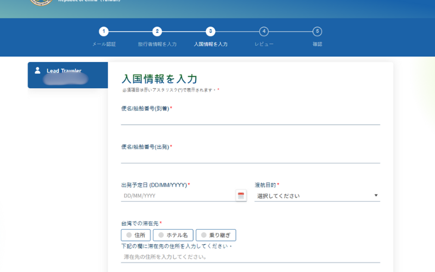Open the Lead Traveler sidebar tab

tap(67, 75)
